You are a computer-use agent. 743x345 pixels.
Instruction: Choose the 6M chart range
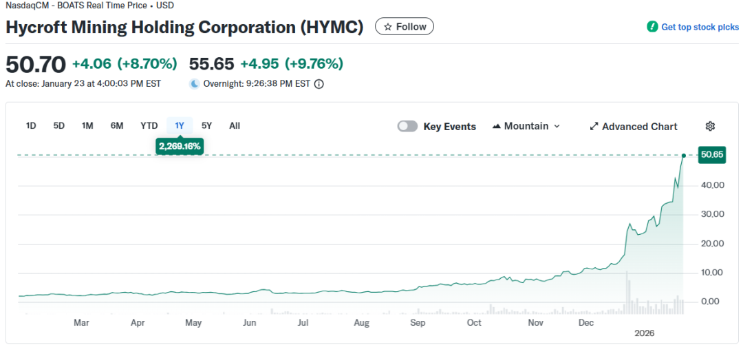117,125
